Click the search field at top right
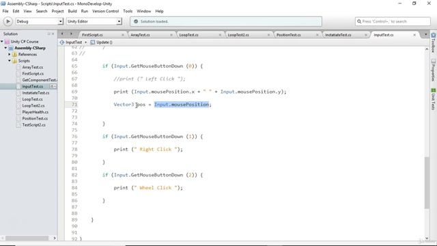This screenshot has height=246, width=437. [x=393, y=21]
